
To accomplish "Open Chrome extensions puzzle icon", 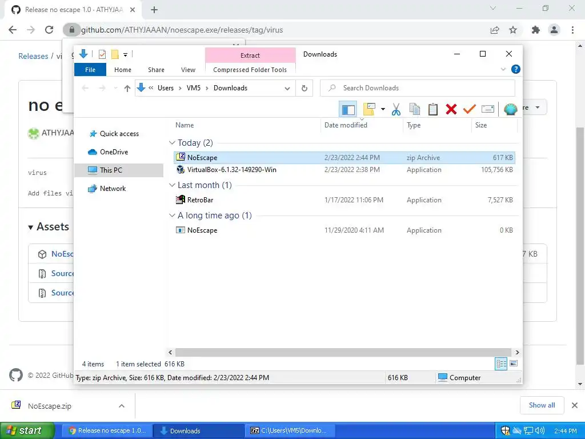I will pyautogui.click(x=536, y=30).
